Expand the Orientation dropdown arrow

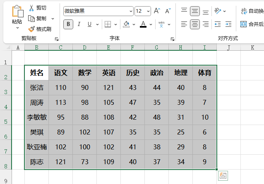point(224,11)
